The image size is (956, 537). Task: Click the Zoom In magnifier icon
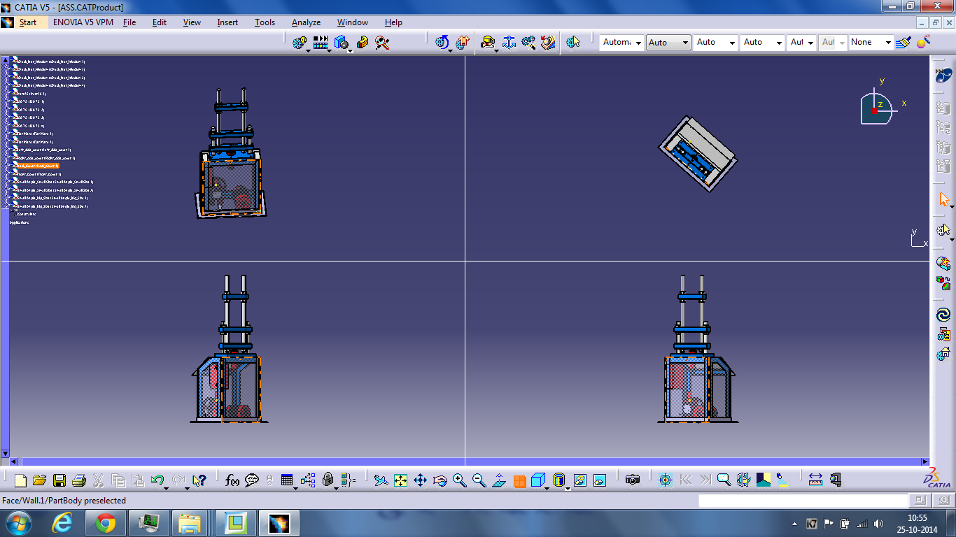point(459,480)
